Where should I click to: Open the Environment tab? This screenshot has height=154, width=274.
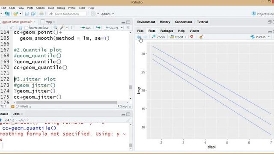[x=146, y=22]
